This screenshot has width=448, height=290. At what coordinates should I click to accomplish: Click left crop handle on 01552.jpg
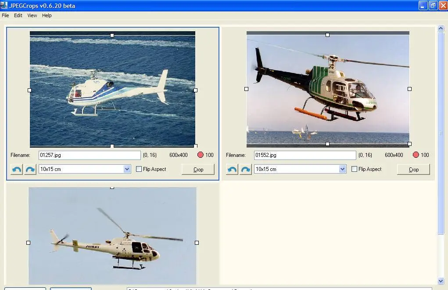point(246,89)
